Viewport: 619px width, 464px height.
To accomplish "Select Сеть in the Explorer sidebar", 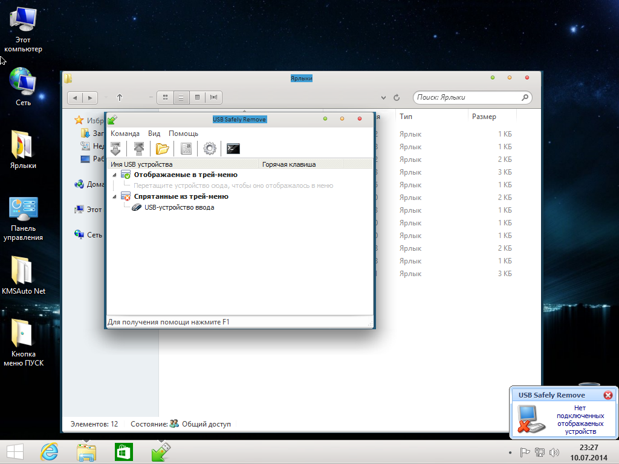I will (88, 235).
